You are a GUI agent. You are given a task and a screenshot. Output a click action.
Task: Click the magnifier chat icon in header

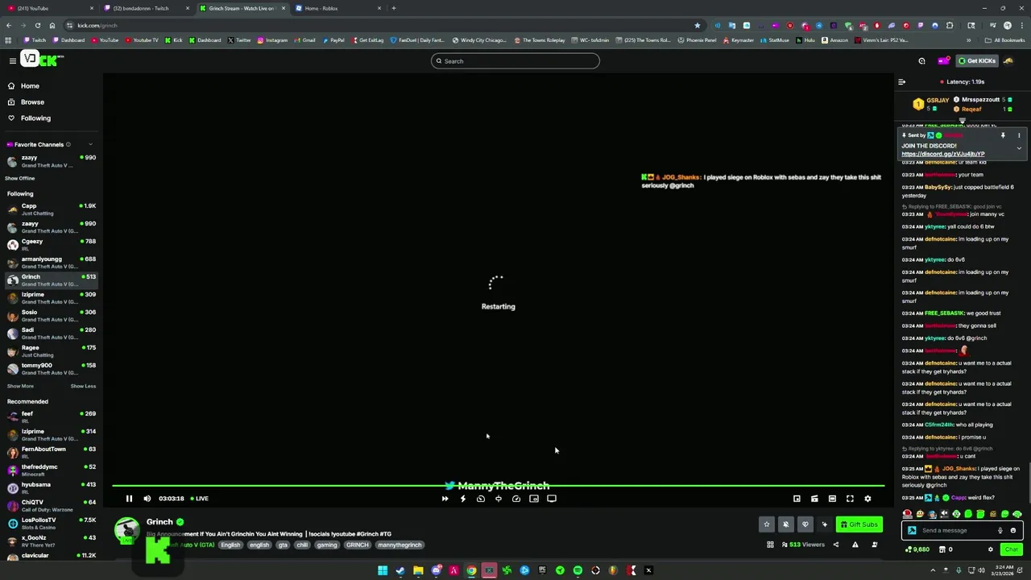point(922,60)
